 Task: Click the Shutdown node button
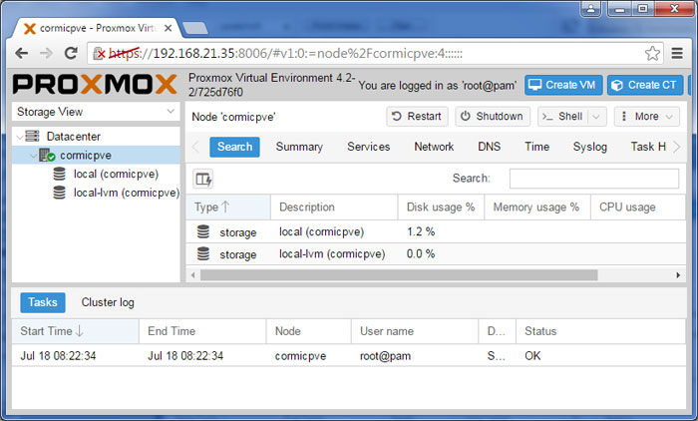point(493,117)
